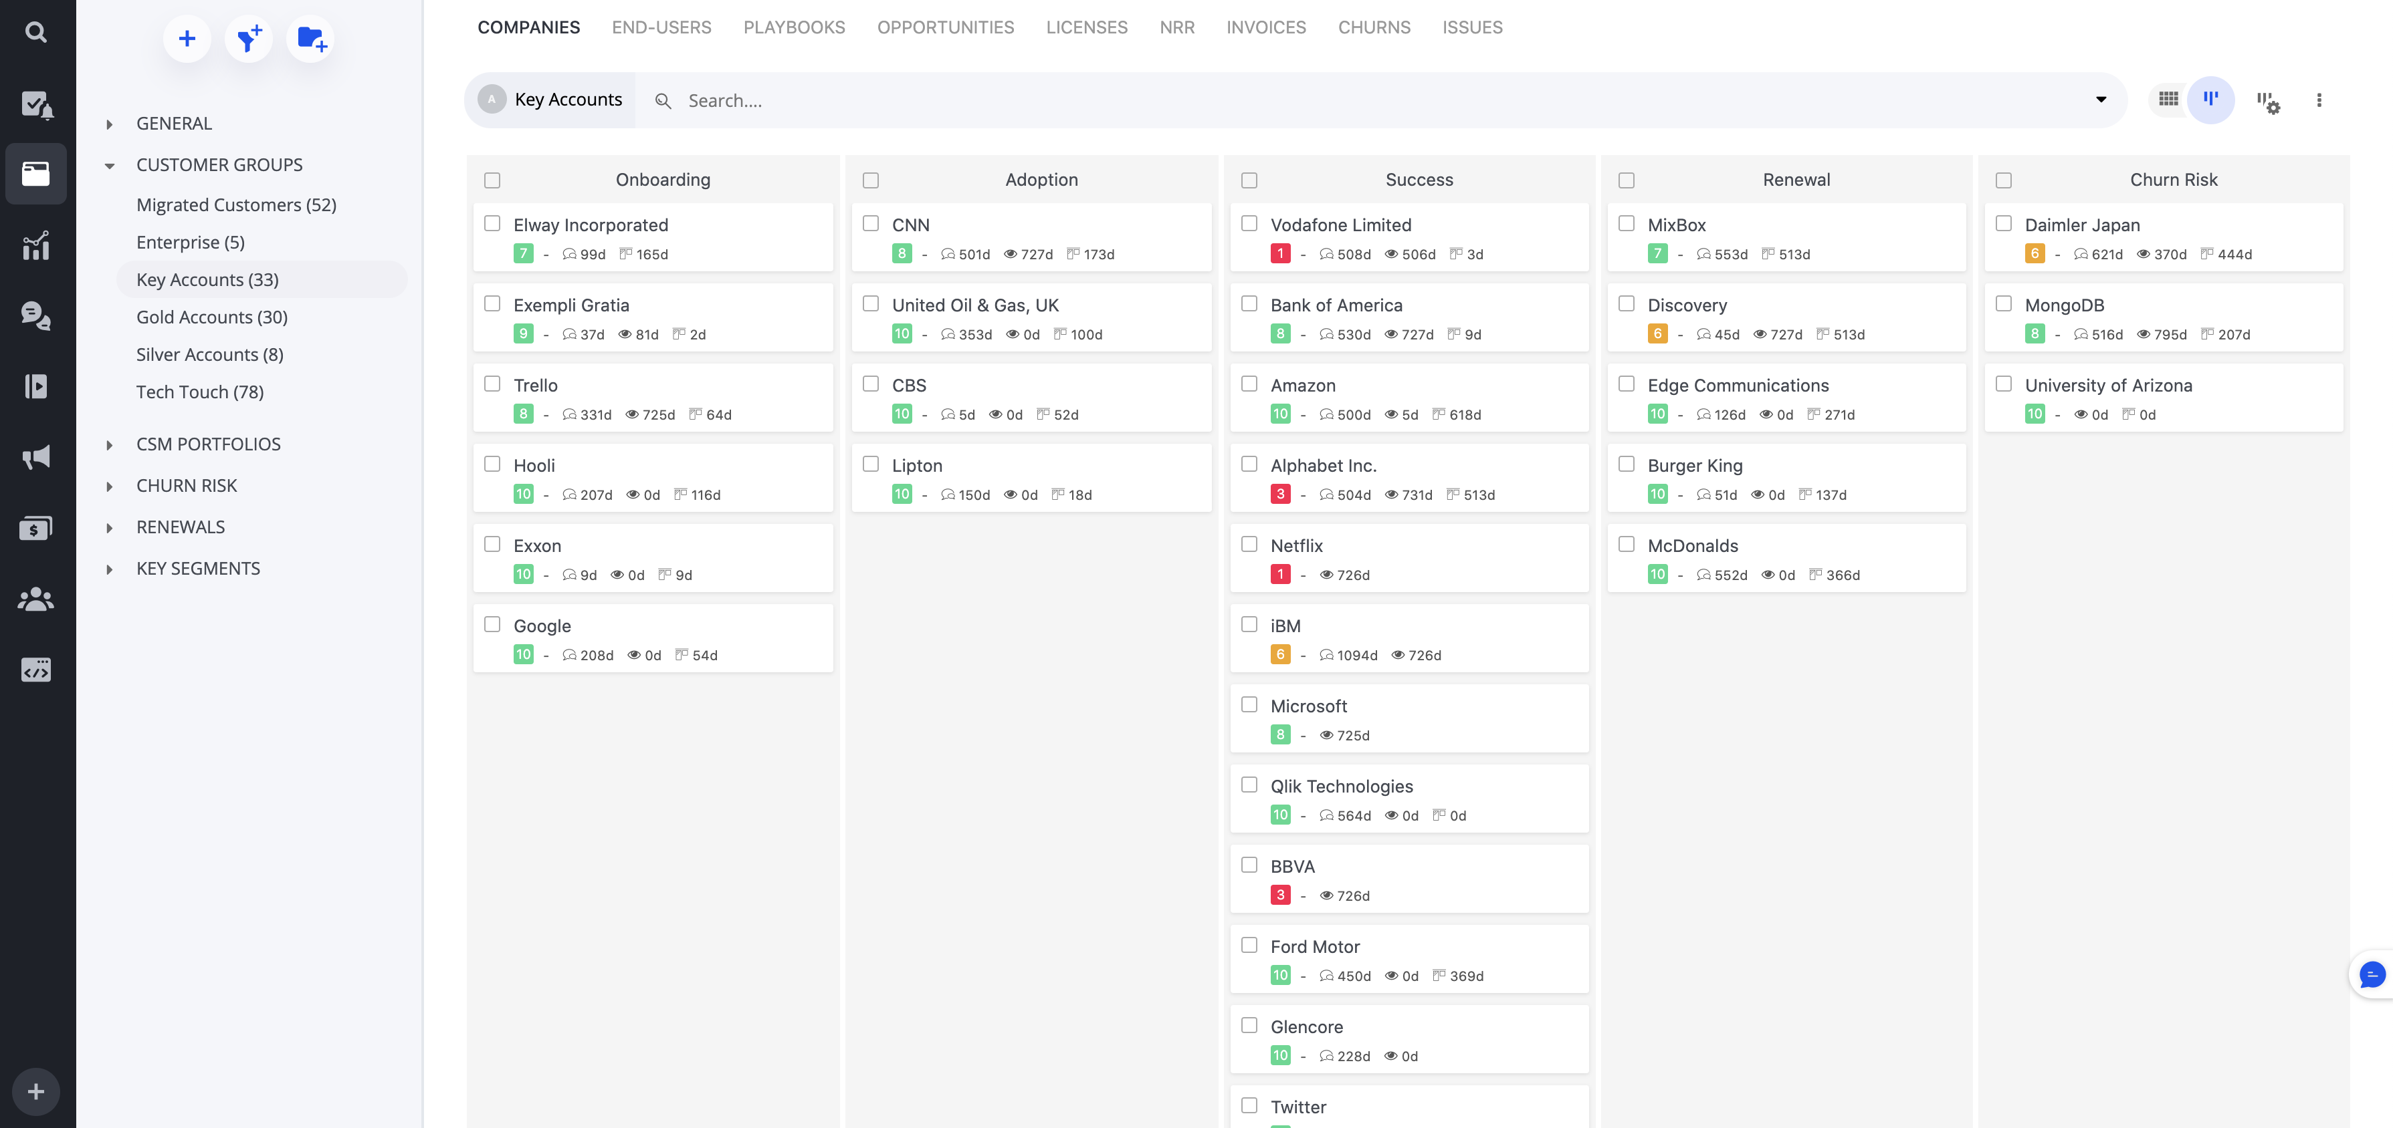Click the add folder icon
Image resolution: width=2393 pixels, height=1128 pixels.
coord(310,39)
